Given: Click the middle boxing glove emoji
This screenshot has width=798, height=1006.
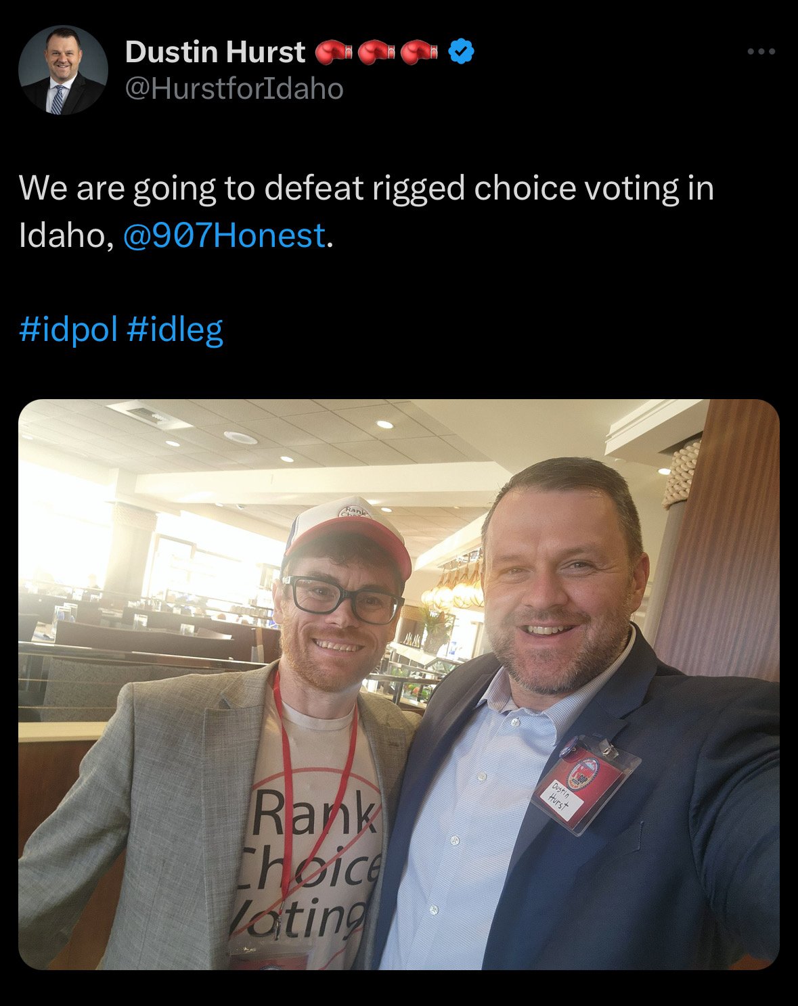Looking at the screenshot, I should (x=377, y=52).
